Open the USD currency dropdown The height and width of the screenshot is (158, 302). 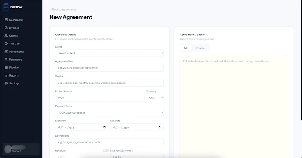click(x=155, y=98)
